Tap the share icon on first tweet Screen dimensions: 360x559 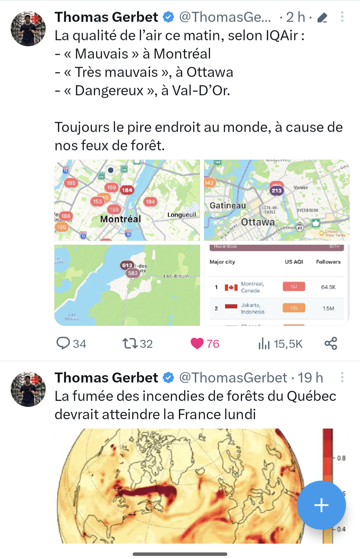331,343
